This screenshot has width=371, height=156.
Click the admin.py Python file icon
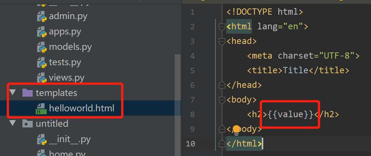(41, 16)
